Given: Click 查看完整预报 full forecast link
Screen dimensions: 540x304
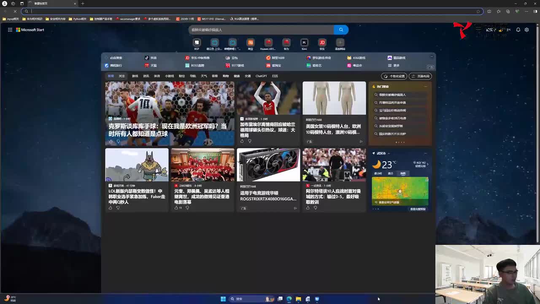Looking at the screenshot, I should tap(418, 209).
